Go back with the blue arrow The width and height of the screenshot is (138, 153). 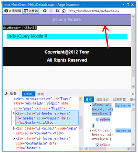45,11
